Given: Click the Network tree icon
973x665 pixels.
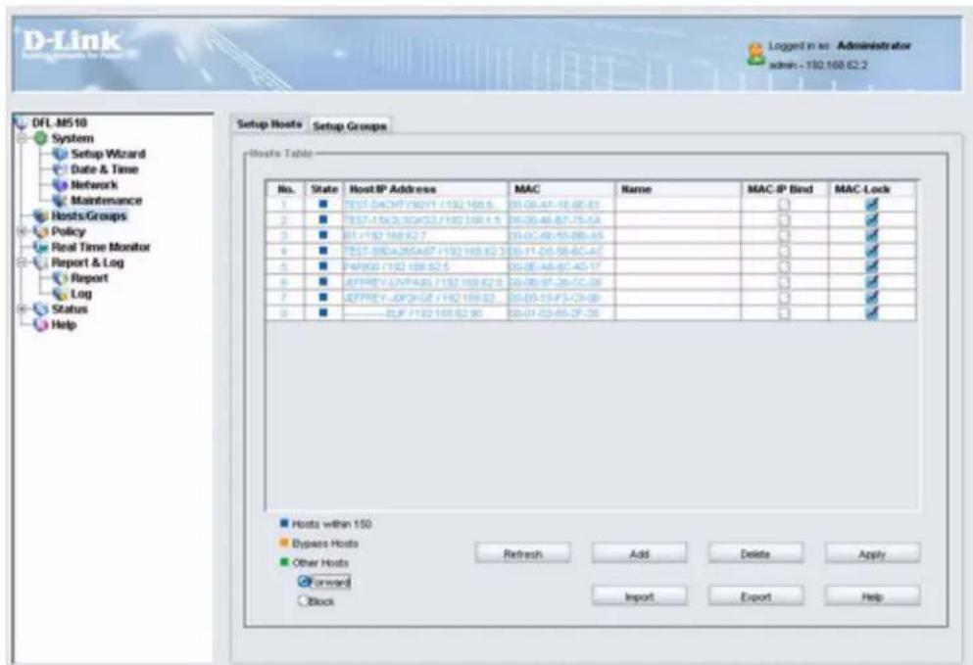Looking at the screenshot, I should pyautogui.click(x=60, y=185).
